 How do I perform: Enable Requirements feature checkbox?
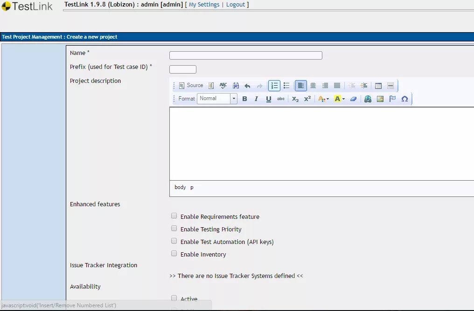(174, 216)
